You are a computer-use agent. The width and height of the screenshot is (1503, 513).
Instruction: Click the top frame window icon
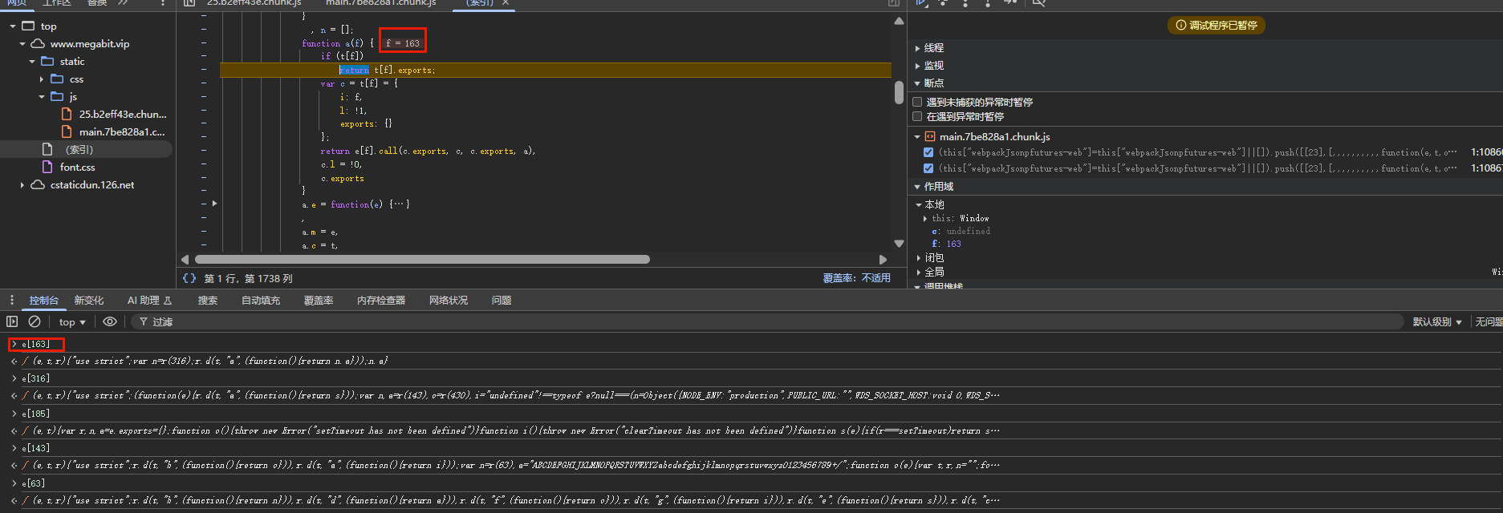pyautogui.click(x=28, y=26)
